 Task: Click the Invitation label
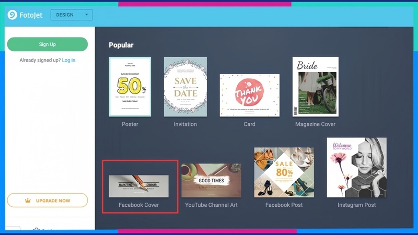tap(185, 124)
